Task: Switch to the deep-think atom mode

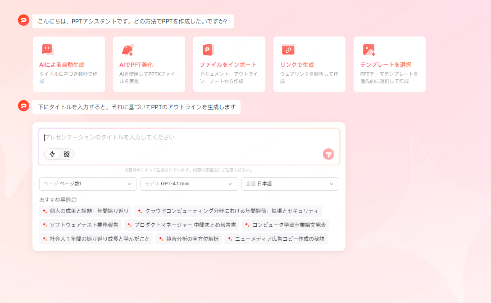Action: point(66,154)
